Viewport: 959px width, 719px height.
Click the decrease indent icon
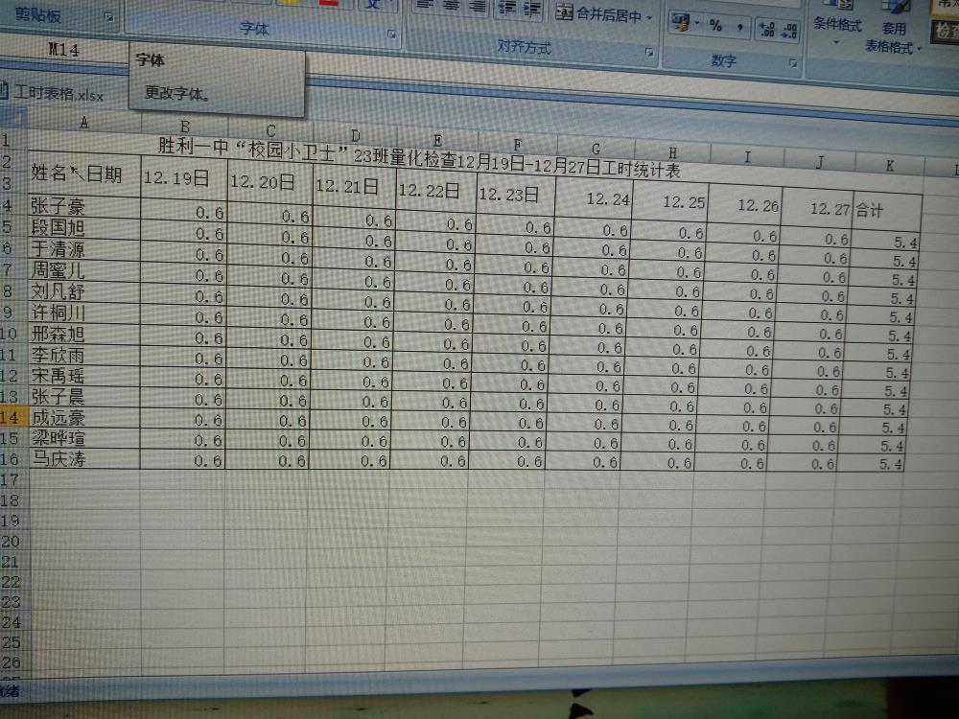[x=507, y=8]
